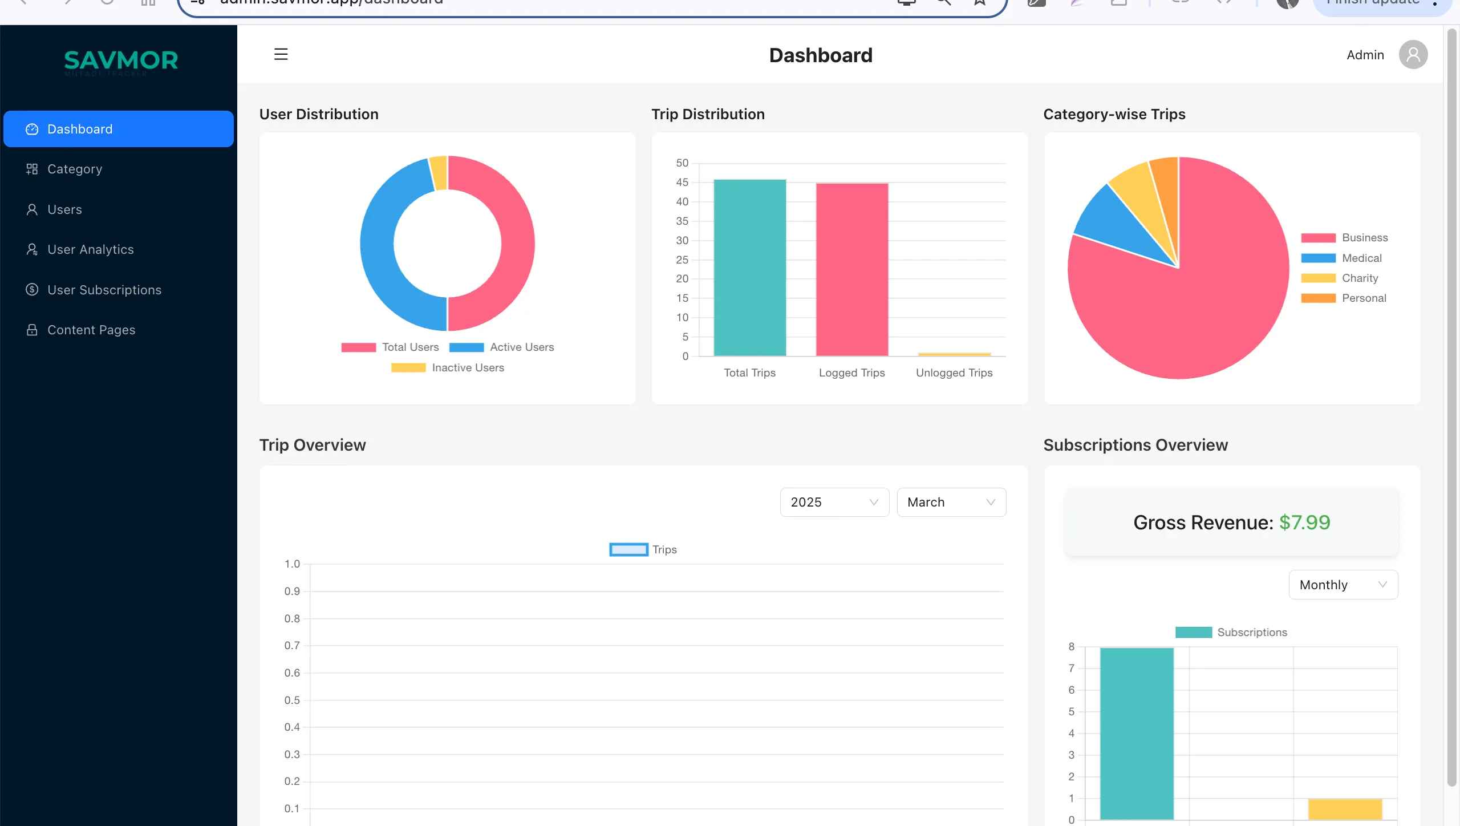Open the 2025 year dropdown
Screen dimensions: 1460x826
pos(834,503)
